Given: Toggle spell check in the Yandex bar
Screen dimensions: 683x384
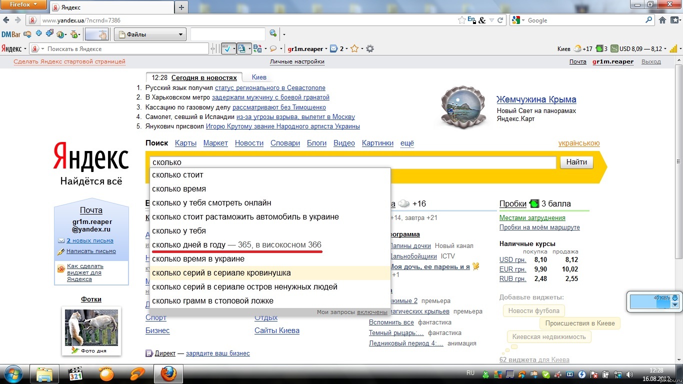Looking at the screenshot, I should 228,48.
